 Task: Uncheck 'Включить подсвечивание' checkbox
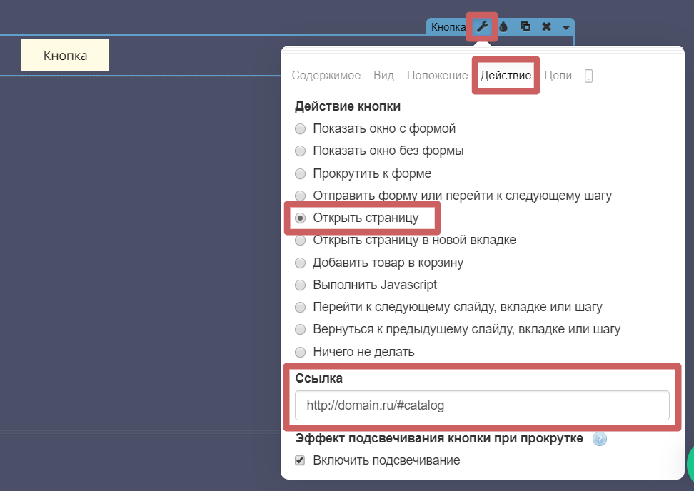pos(301,460)
